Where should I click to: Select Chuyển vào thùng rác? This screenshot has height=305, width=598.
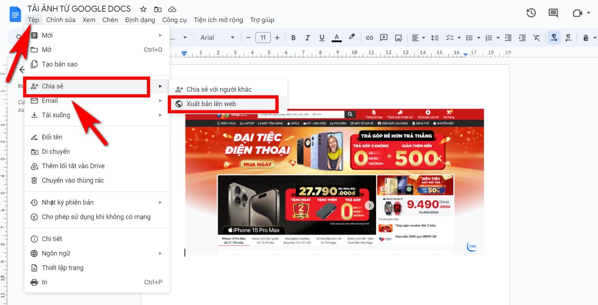tap(97, 181)
